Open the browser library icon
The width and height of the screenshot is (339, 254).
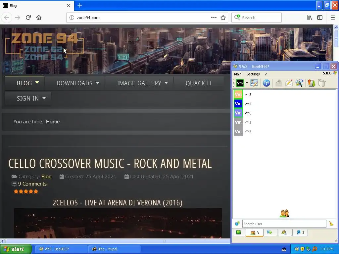click(309, 18)
